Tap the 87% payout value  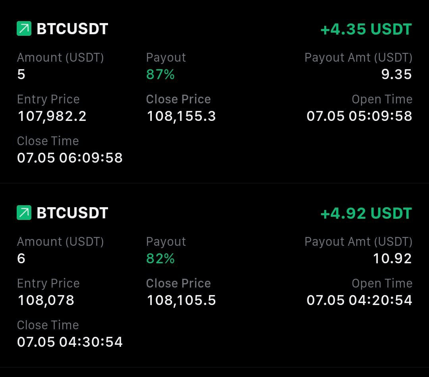tap(160, 74)
